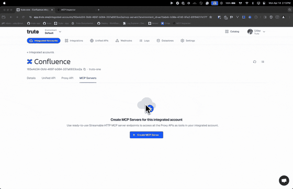The image size is (293, 189).
Task: Click the Wi-Fi icon in menu bar
Action: coord(246,3)
